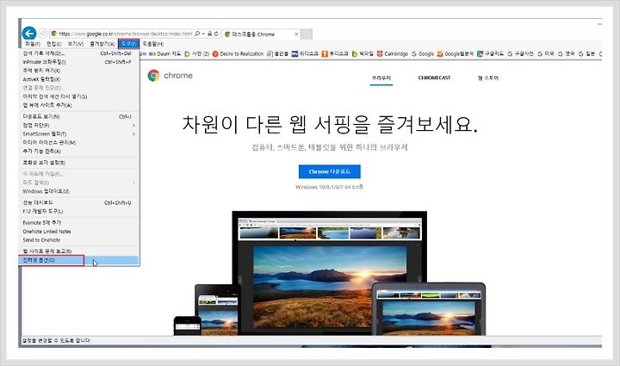The height and width of the screenshot is (366, 620).
Task: Click the blue Back arrow button
Action: (x=29, y=34)
